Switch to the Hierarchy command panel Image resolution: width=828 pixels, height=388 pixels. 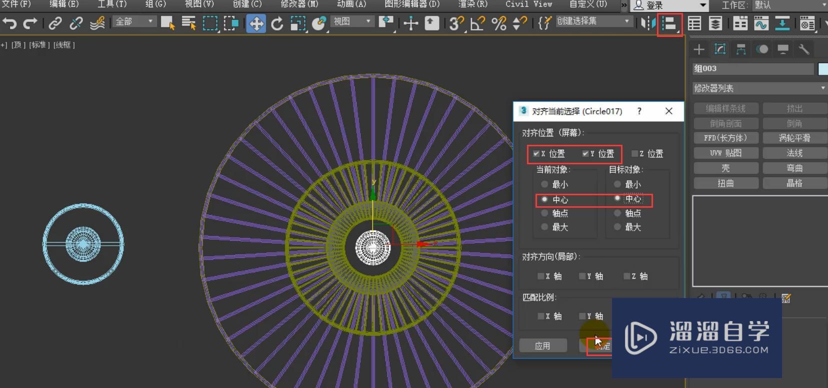coord(741,49)
